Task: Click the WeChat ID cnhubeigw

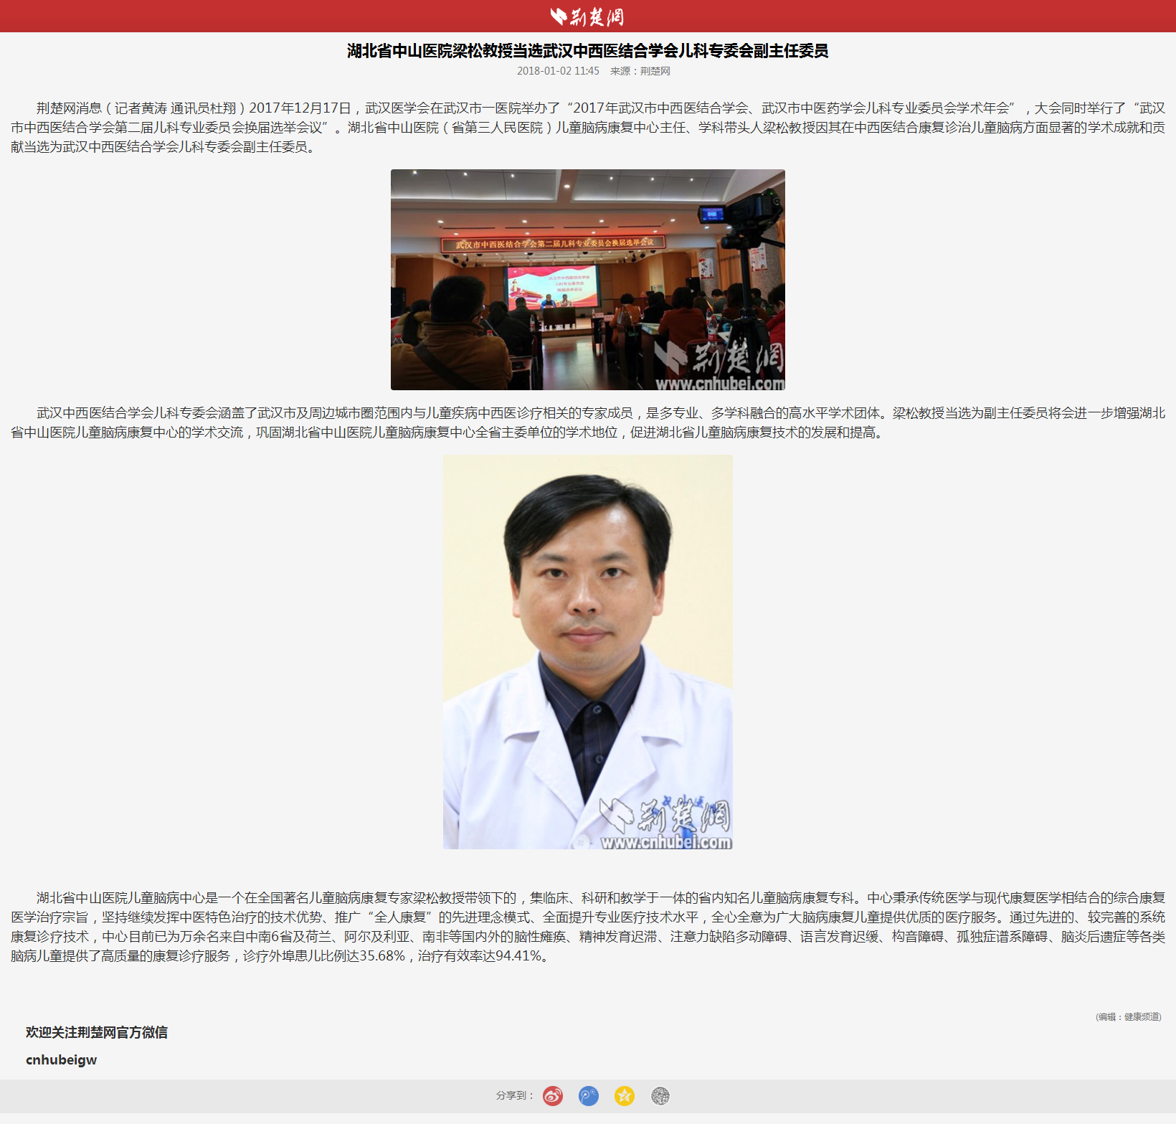Action: click(61, 1059)
